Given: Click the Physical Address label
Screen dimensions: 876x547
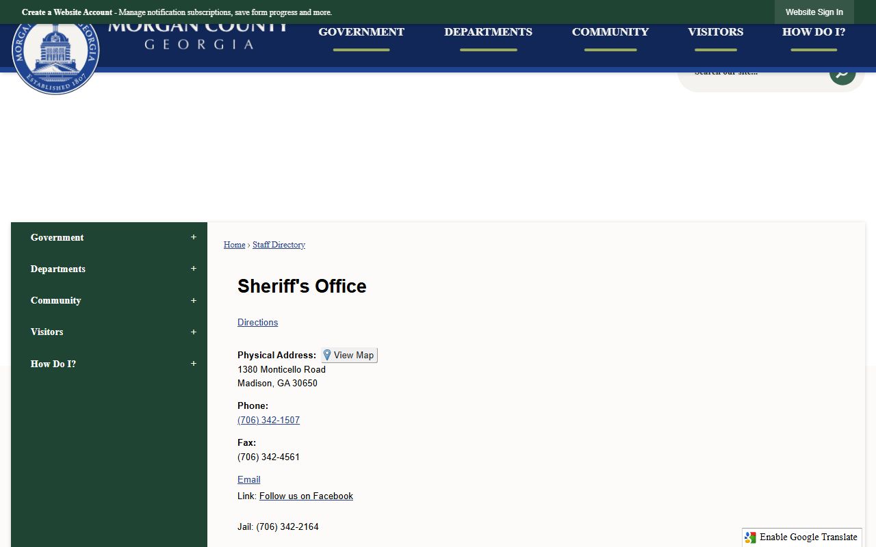Looking at the screenshot, I should [x=276, y=356].
